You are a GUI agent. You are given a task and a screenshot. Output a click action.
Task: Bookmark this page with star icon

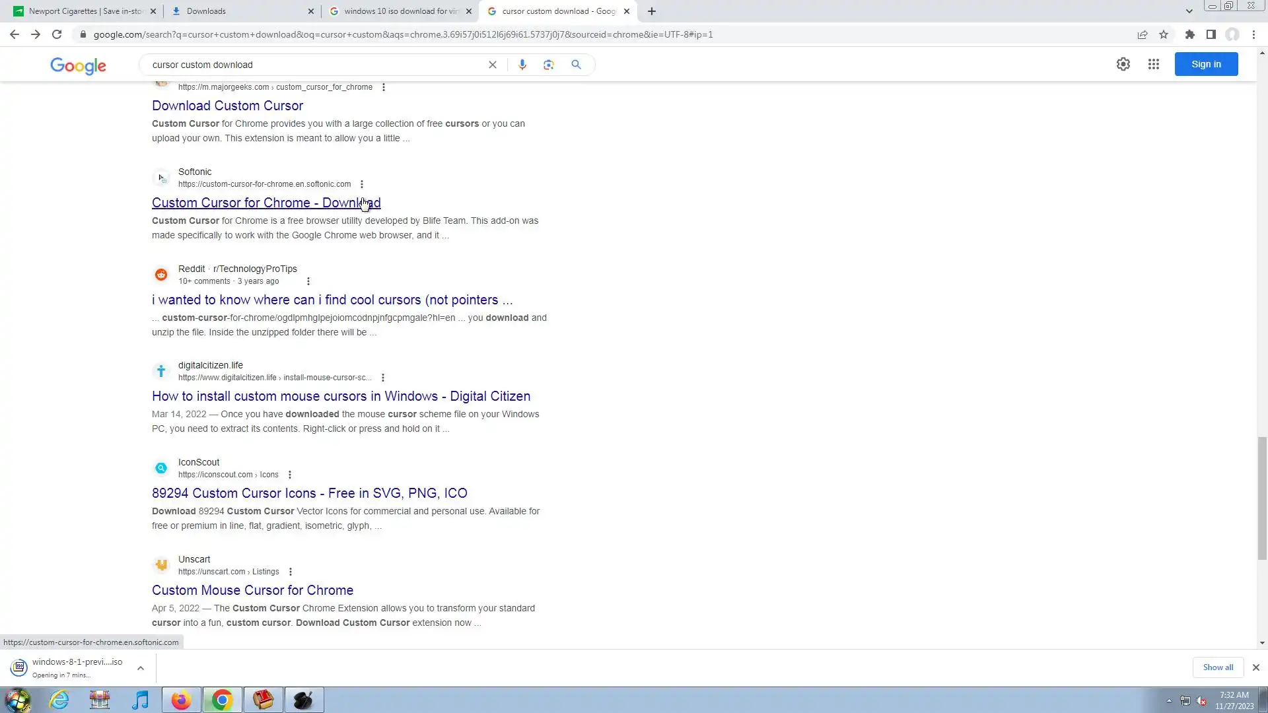pos(1164,34)
